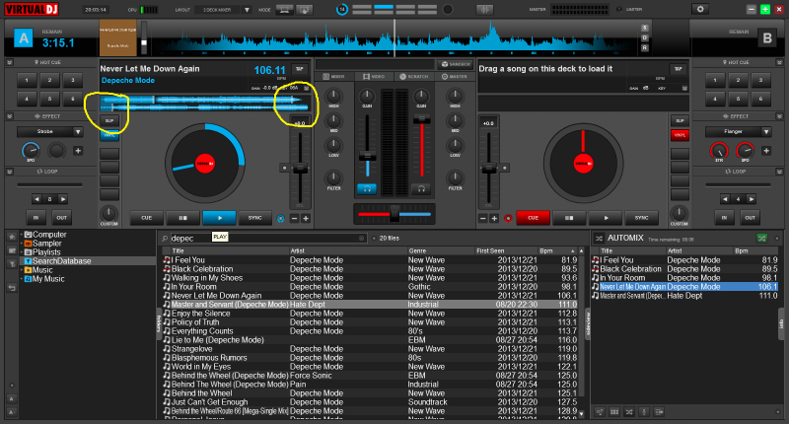789x424 pixels.
Task: Click the shuffle icon beside AUTOMIX title
Action: (599, 238)
